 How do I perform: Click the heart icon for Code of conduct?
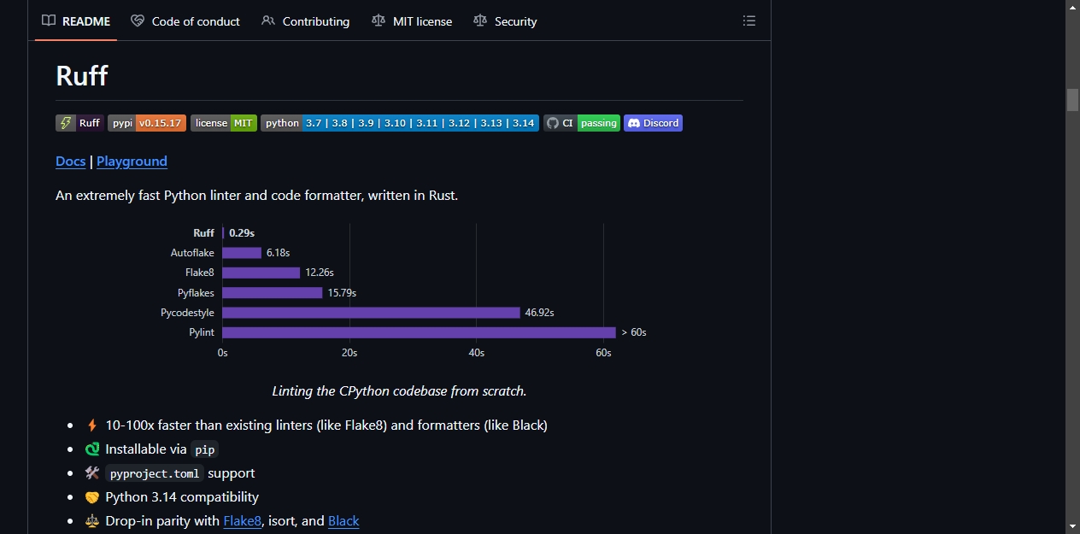coord(138,21)
